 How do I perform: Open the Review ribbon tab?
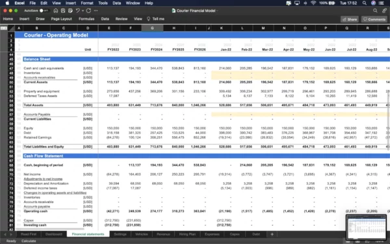point(122,19)
